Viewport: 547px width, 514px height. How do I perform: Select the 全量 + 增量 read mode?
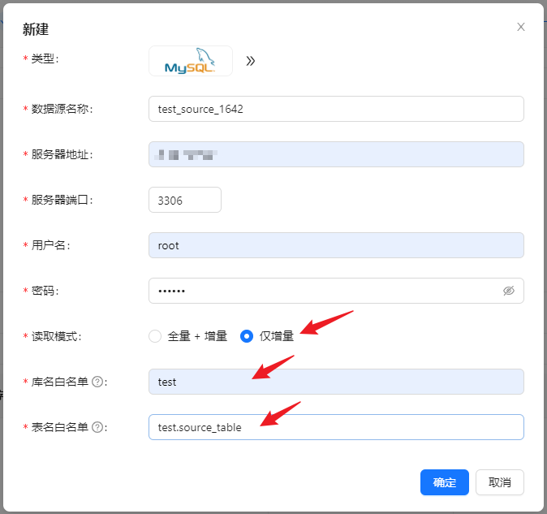155,336
